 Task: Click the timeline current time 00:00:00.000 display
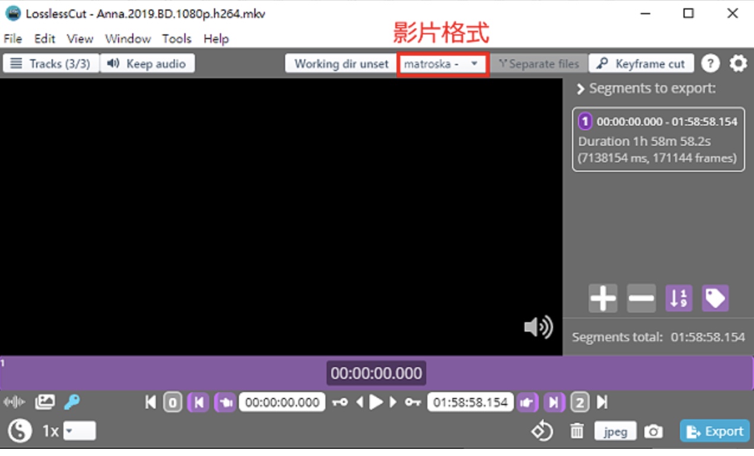click(x=376, y=373)
